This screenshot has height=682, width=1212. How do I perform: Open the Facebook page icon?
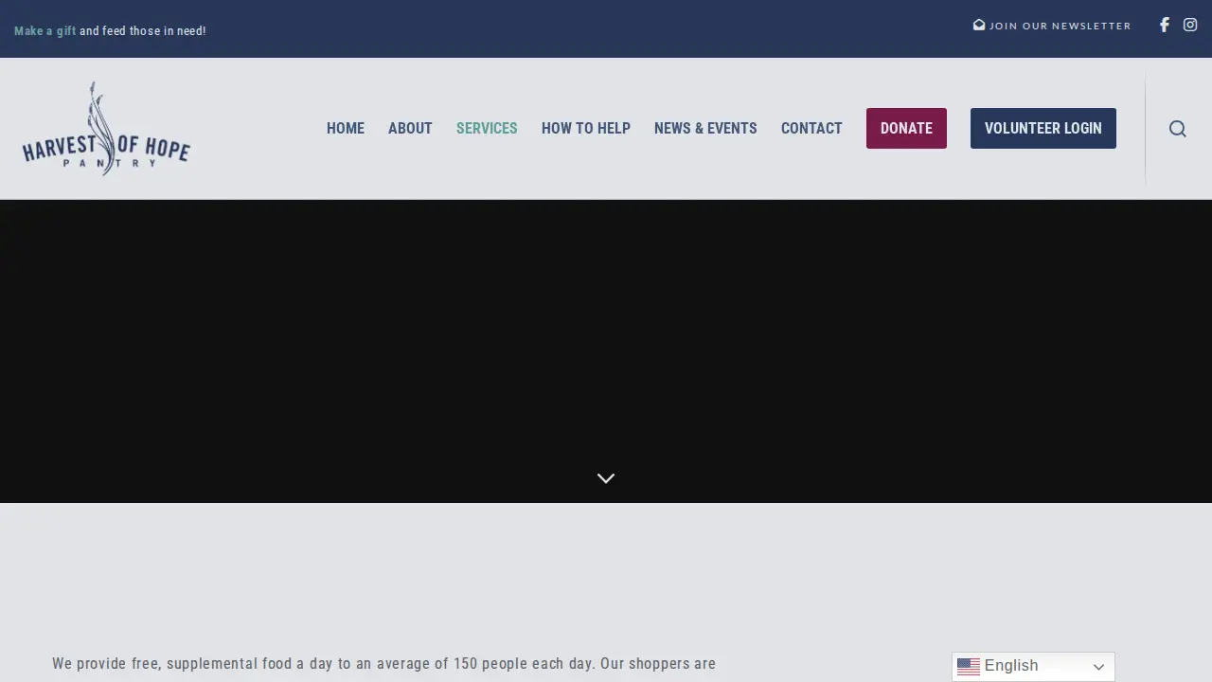point(1165,26)
